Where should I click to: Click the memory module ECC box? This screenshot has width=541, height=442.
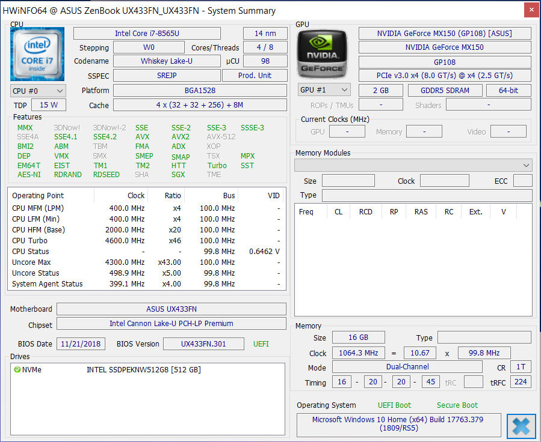tap(523, 181)
